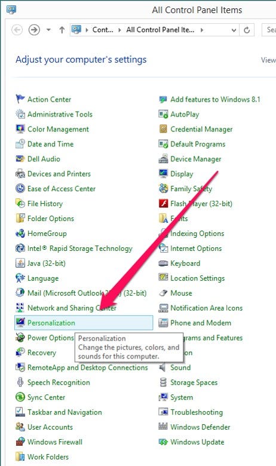
Task: Open Internet Options link
Action: 196,248
